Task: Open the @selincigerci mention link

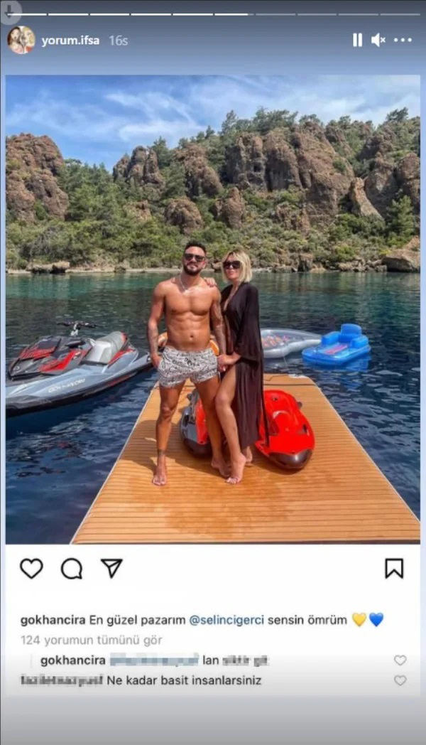Action: (x=226, y=620)
